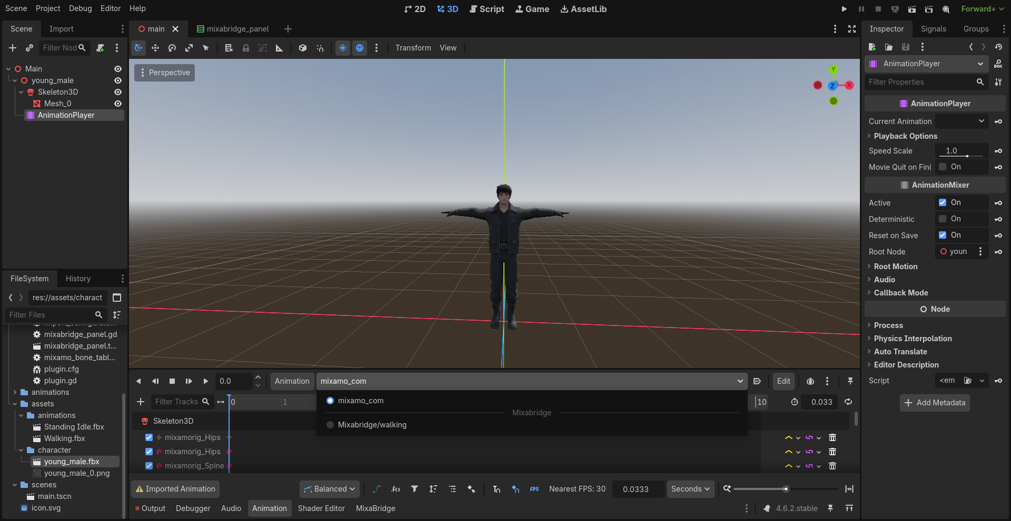Image resolution: width=1011 pixels, height=521 pixels.
Task: Click the Add Metadata button
Action: pyautogui.click(x=934, y=403)
